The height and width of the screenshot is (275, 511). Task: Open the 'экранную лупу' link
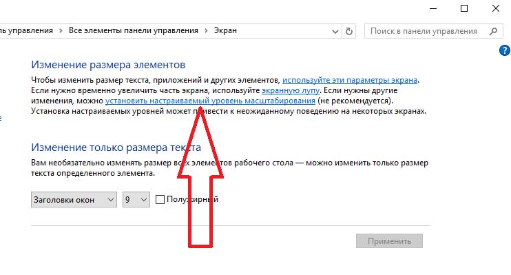click(291, 90)
